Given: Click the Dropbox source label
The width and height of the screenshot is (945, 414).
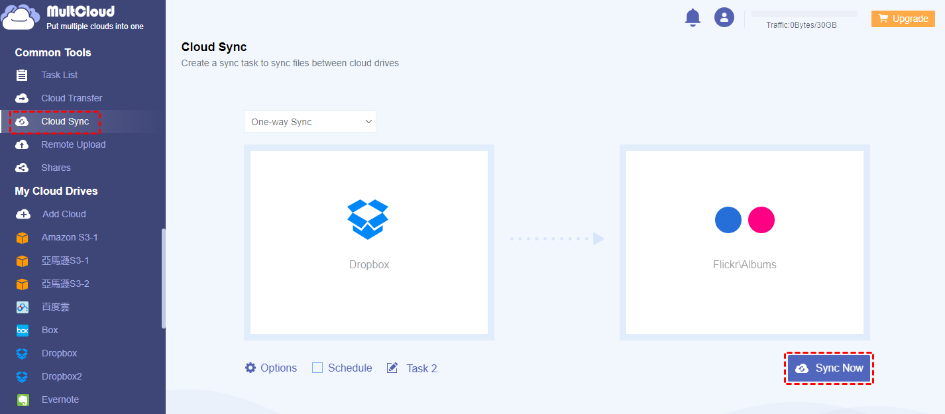Looking at the screenshot, I should click(369, 264).
